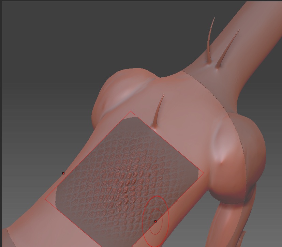Click the right spike of the upper pair
This screenshot has width=282, height=247.
point(227,49)
